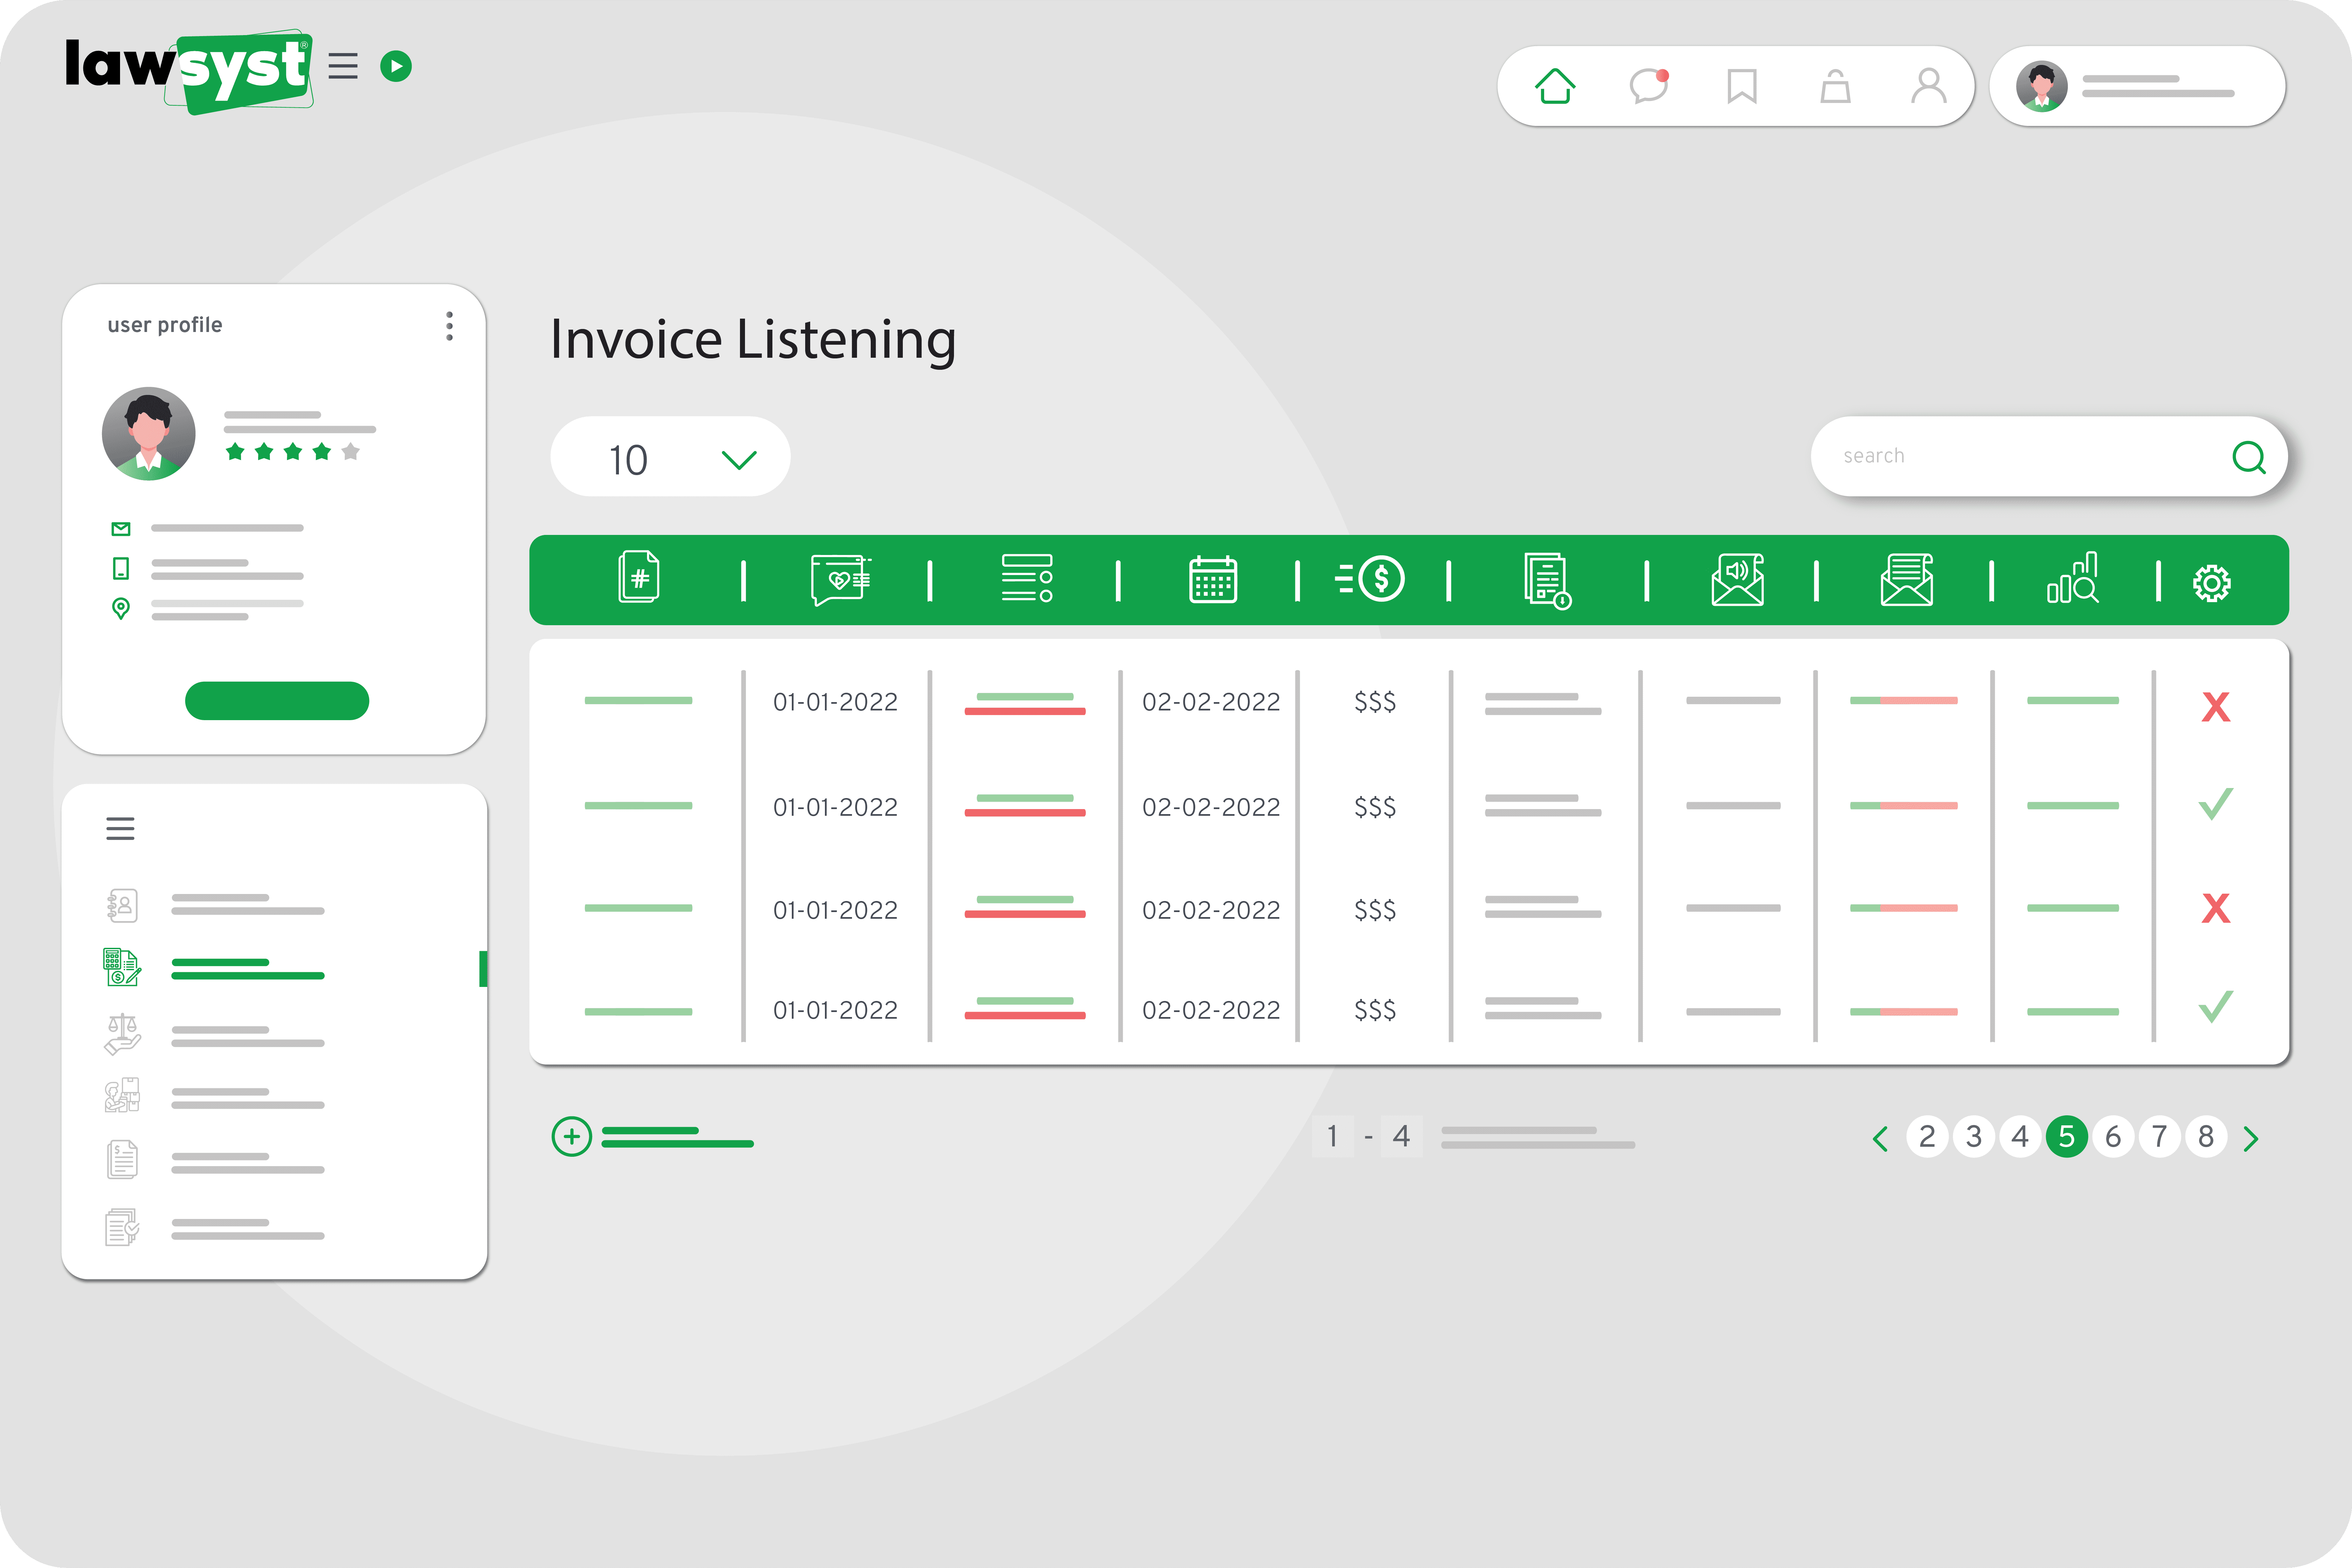Click $$$ amount in the third row
This screenshot has height=1568, width=2352.
tap(1375, 910)
